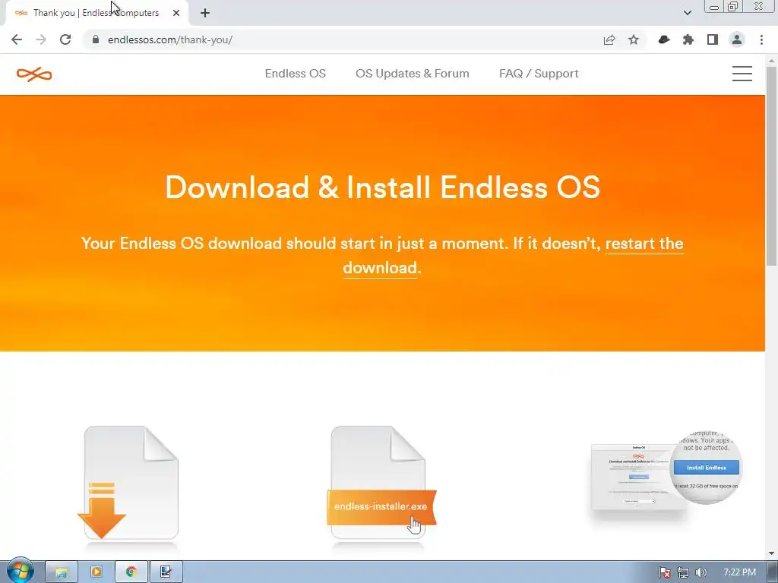This screenshot has width=778, height=583.
Task: Click the browser forward arrow
Action: point(41,39)
